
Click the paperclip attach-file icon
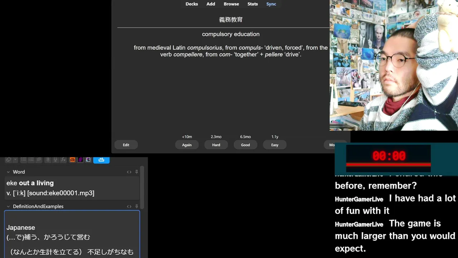tap(48, 159)
